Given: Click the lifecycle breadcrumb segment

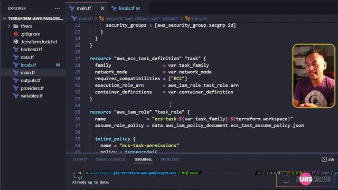Looking at the screenshot, I should point(199,19).
